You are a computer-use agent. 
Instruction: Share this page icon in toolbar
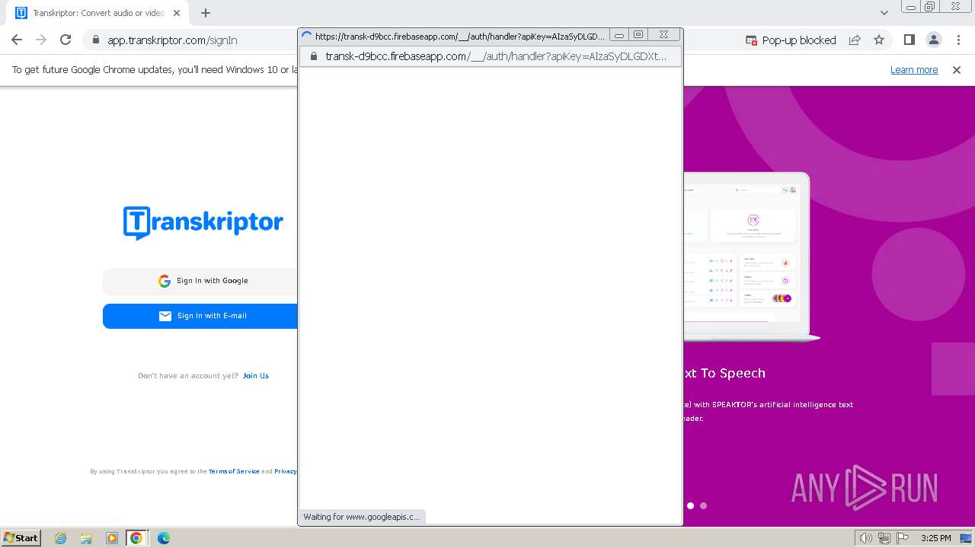tap(855, 40)
